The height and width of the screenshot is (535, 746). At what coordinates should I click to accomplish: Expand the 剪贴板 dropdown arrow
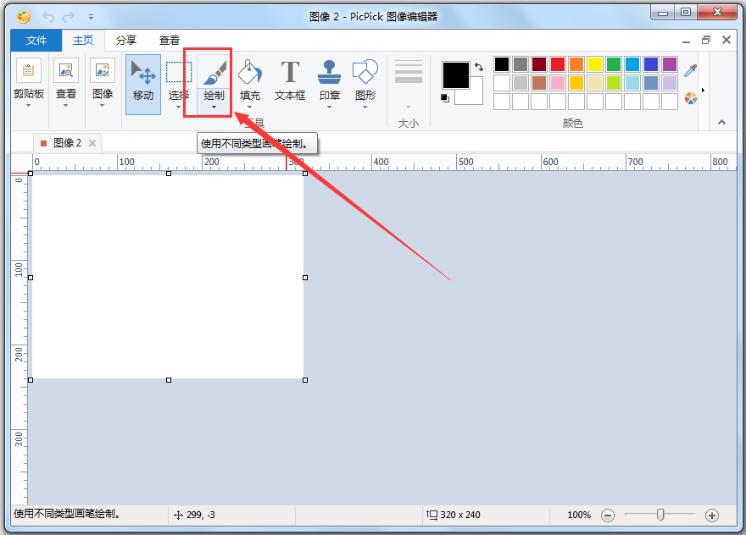29,105
